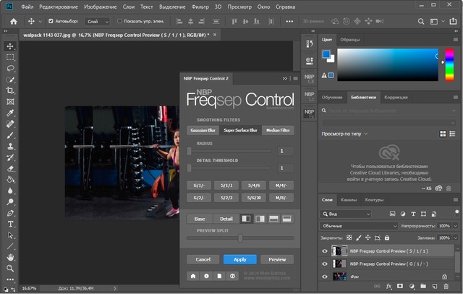Viewport: 463px width, 294px height.
Task: Select the Rectangular Marquee tool
Action: coord(10,56)
